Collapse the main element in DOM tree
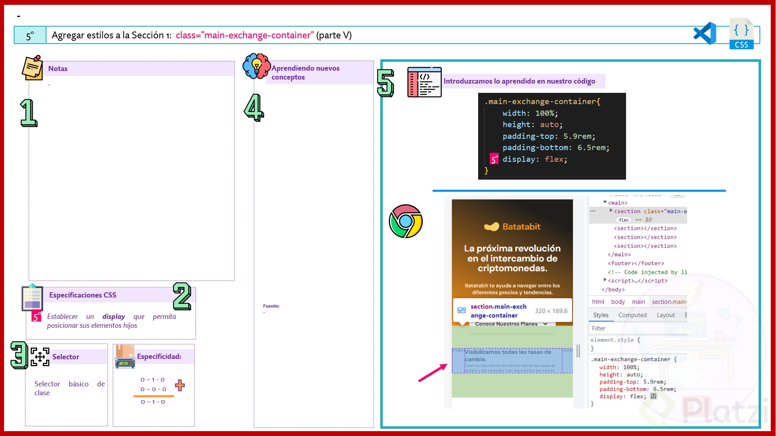Image resolution: width=776 pixels, height=436 pixels. pos(605,202)
